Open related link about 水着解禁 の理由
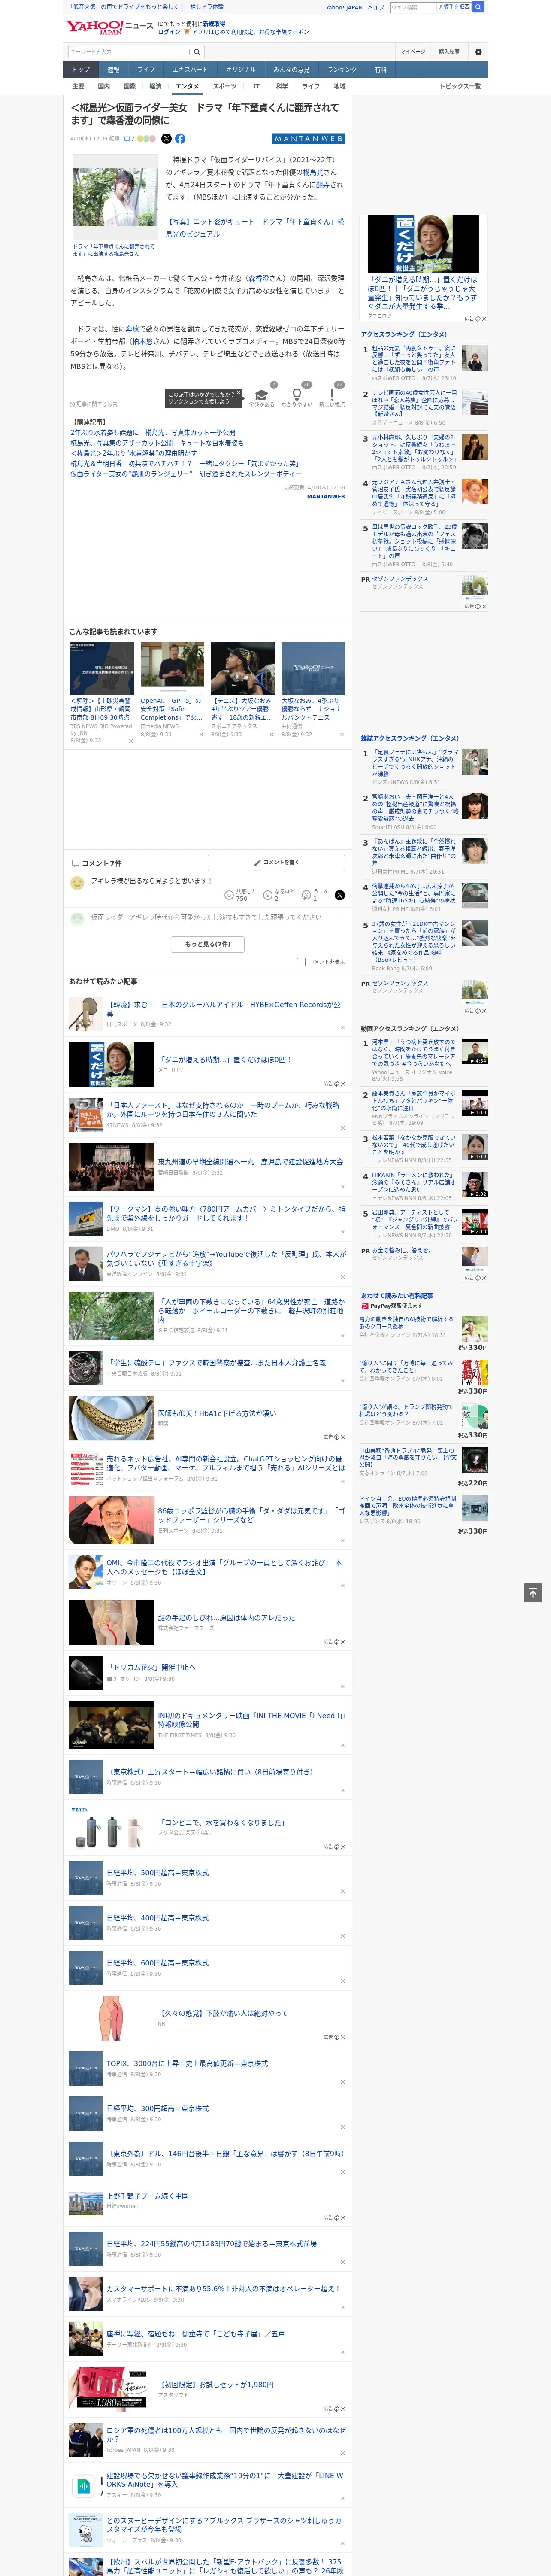Screen dimensions: 551x2576 tap(133, 453)
